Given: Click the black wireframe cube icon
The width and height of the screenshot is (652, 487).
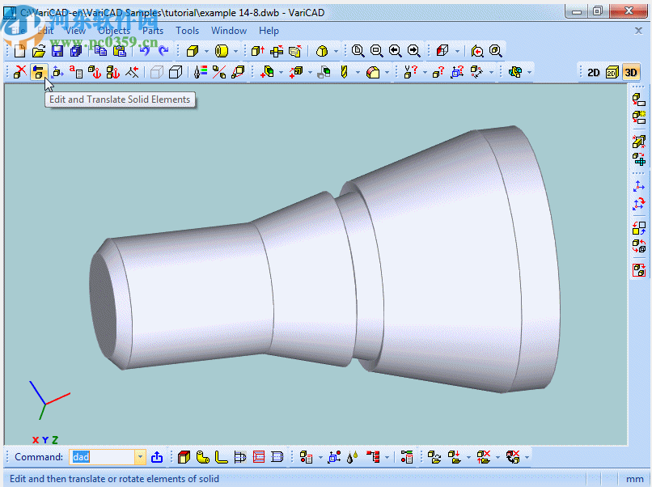Looking at the screenshot, I should (176, 72).
